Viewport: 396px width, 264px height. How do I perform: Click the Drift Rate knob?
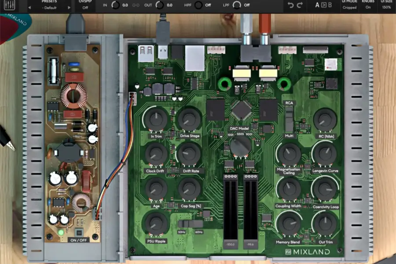[189, 154]
